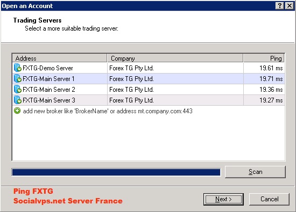Click the FXTG-Demo Server row icon
The height and width of the screenshot is (212, 296).
[x=18, y=68]
